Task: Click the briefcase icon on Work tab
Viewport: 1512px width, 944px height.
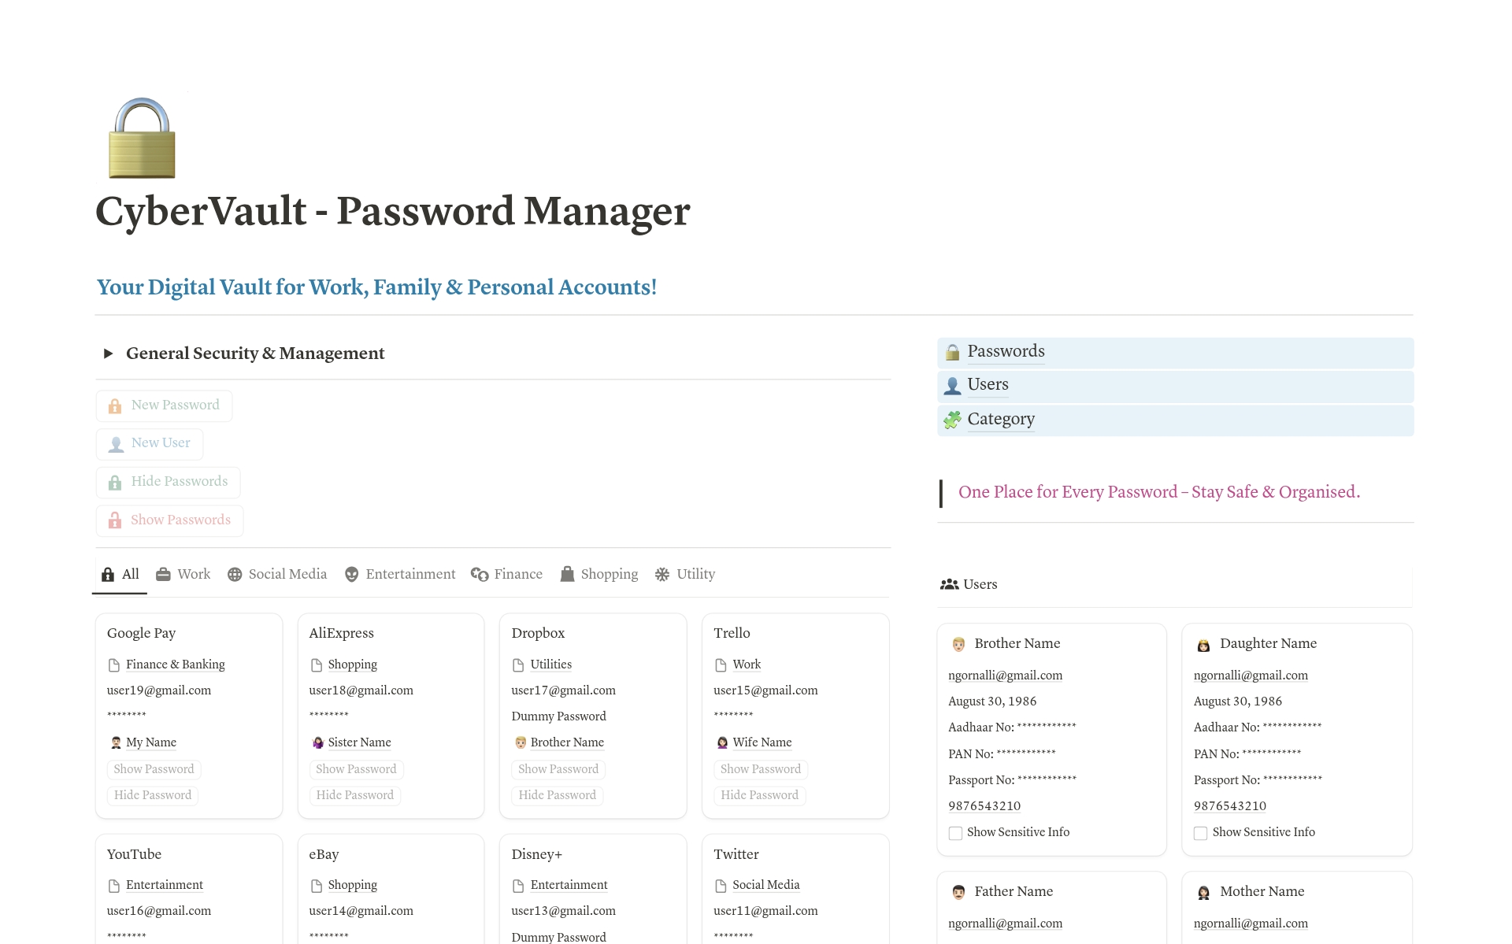Action: click(163, 575)
